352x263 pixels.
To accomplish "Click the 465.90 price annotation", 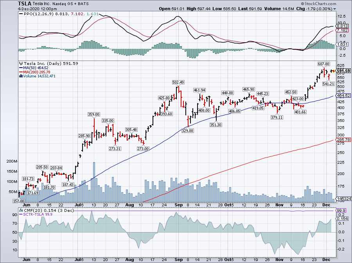I will pyautogui.click(x=248, y=89).
